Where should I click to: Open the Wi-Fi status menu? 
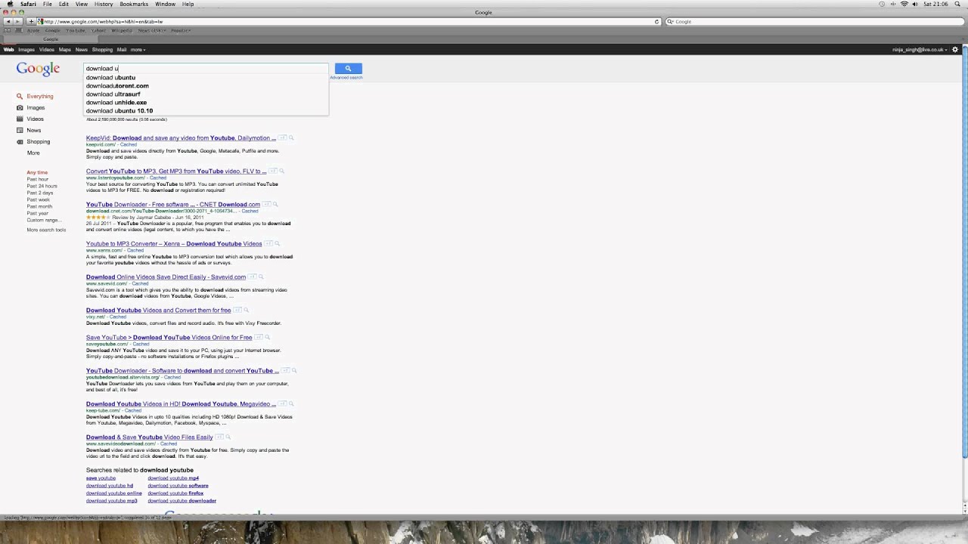click(904, 4)
